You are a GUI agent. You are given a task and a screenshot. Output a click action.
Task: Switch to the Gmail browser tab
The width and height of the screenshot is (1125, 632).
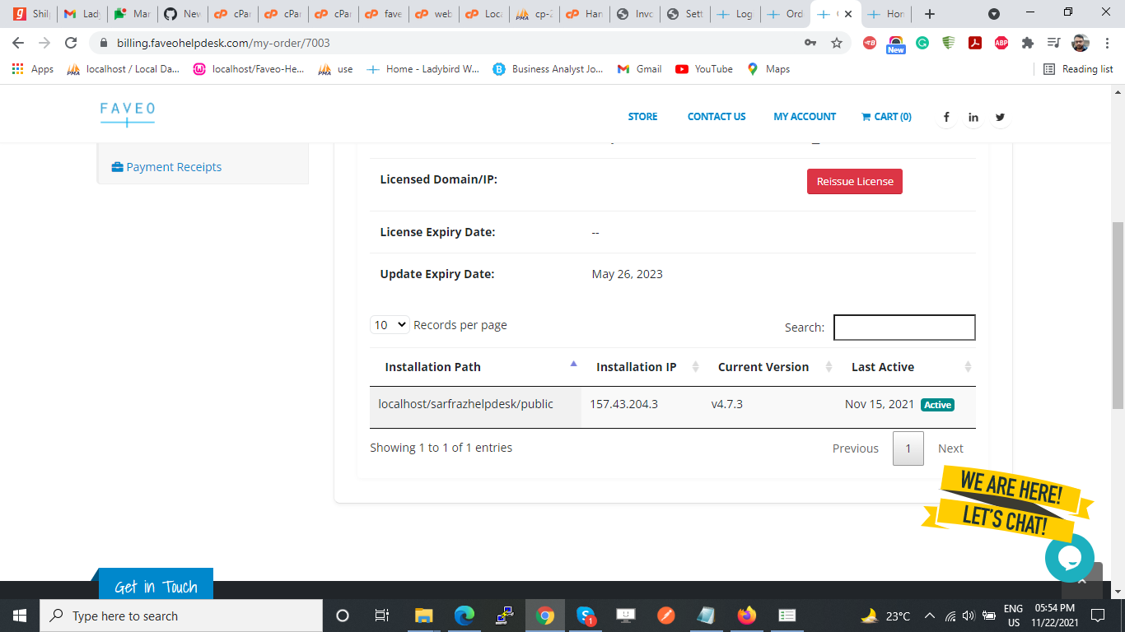click(81, 14)
